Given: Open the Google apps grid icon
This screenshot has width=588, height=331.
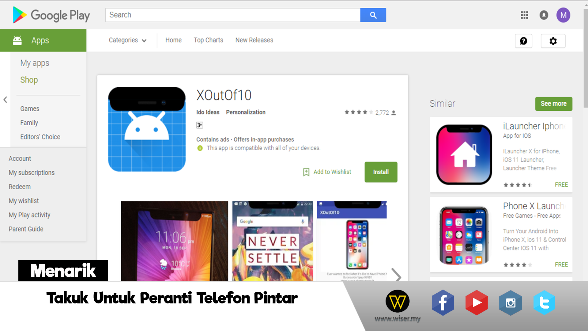Looking at the screenshot, I should (524, 15).
